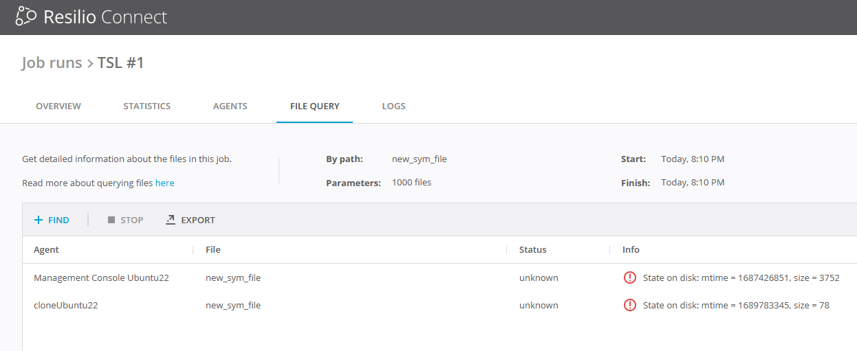The width and height of the screenshot is (857, 351).
Task: Sort by the File column header
Action: click(213, 250)
